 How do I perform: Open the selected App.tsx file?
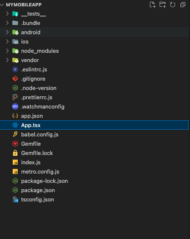coord(31,125)
